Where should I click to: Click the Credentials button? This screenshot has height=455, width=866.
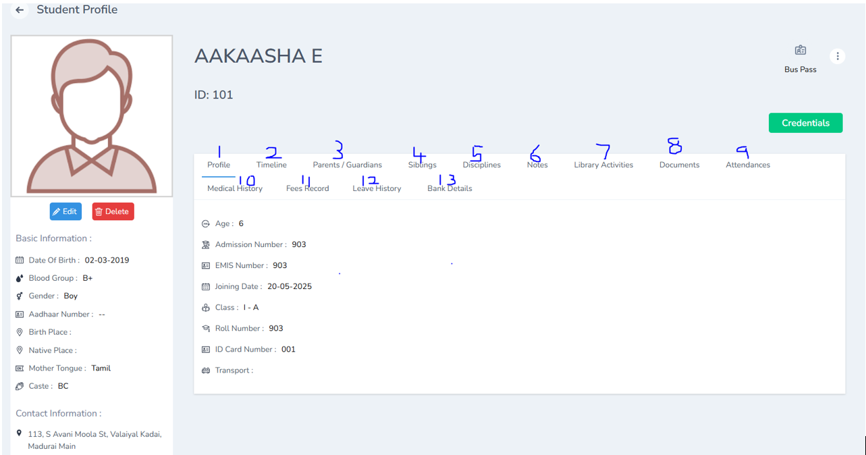[x=805, y=122]
